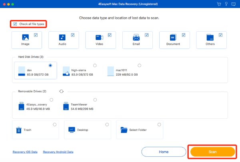240x162 pixels.
Task: Select the dev drive radio button
Action: (x=50, y=65)
